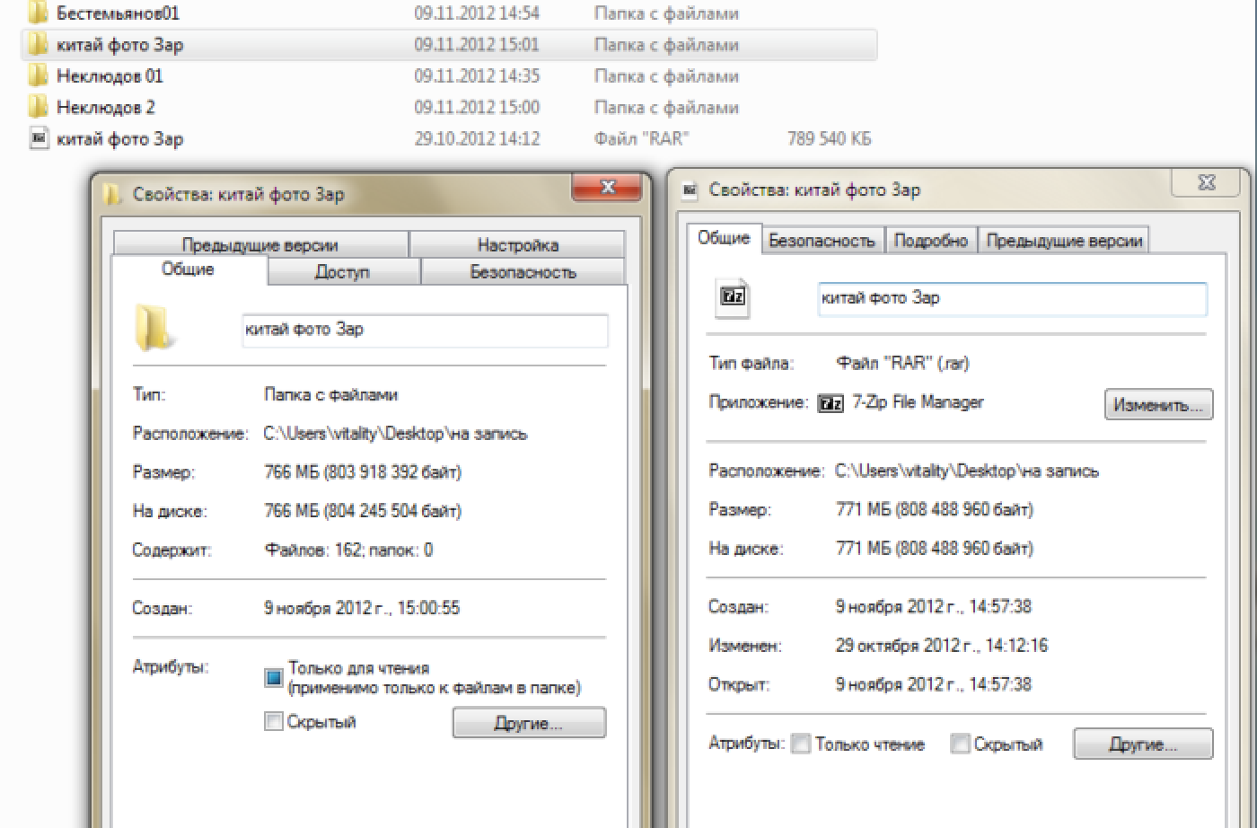Click Другие... button in folder properties

[528, 723]
